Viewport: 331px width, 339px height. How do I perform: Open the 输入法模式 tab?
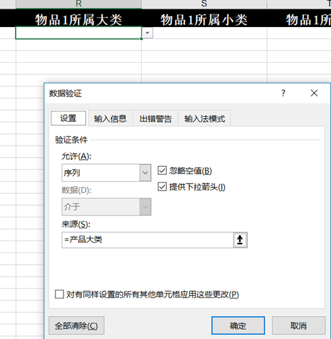tap(205, 119)
